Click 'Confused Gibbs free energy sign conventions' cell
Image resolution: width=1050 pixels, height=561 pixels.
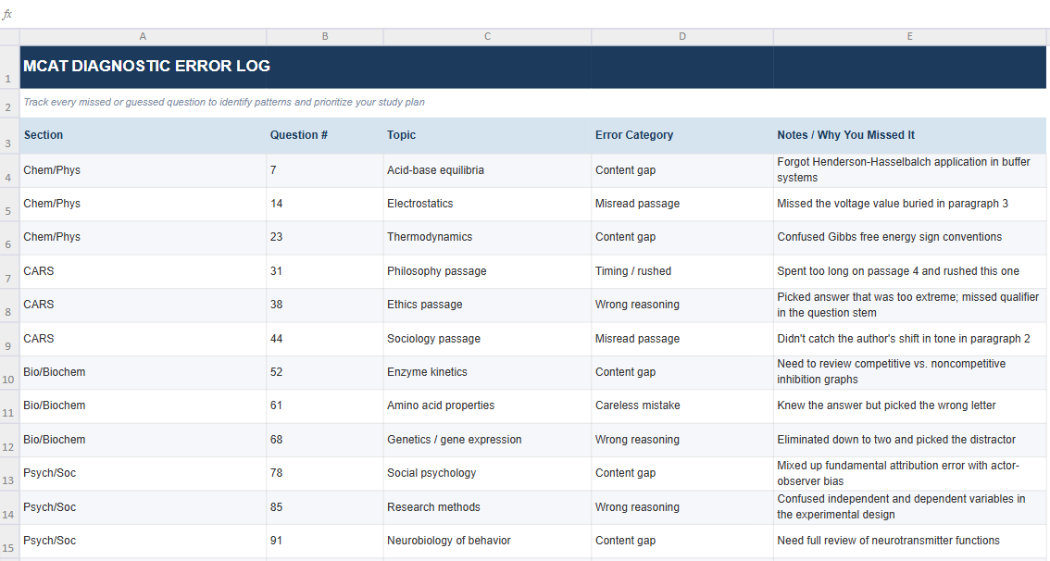[x=909, y=238]
